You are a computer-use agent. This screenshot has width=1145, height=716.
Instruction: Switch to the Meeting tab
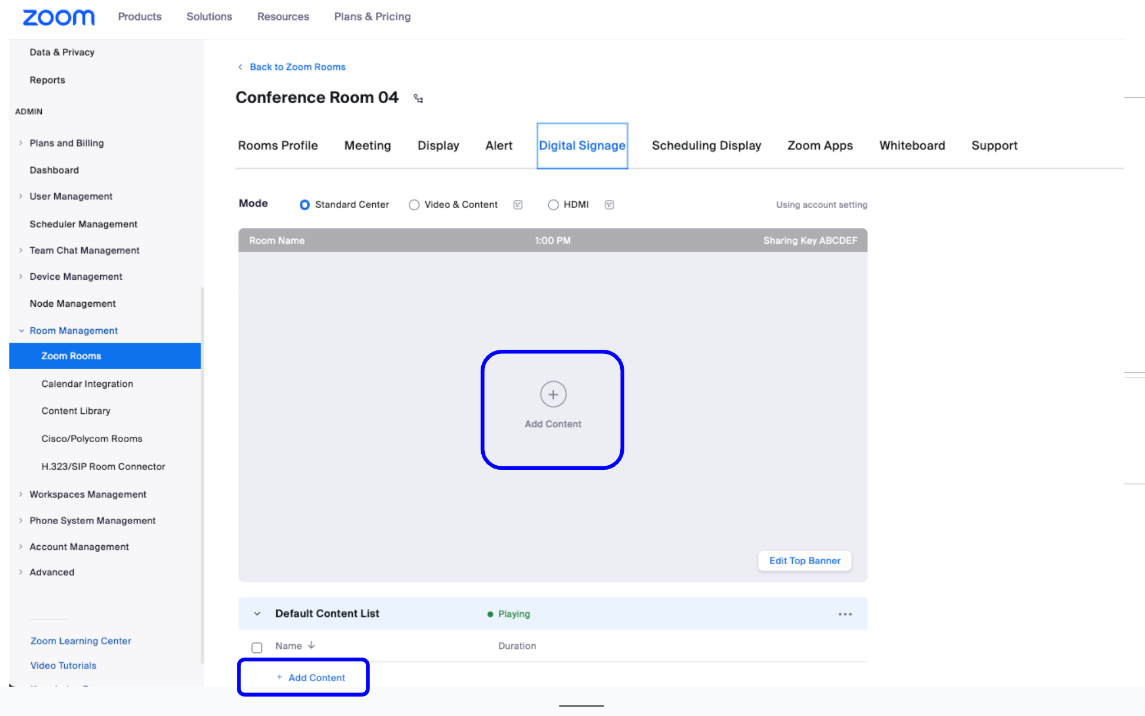coord(368,145)
